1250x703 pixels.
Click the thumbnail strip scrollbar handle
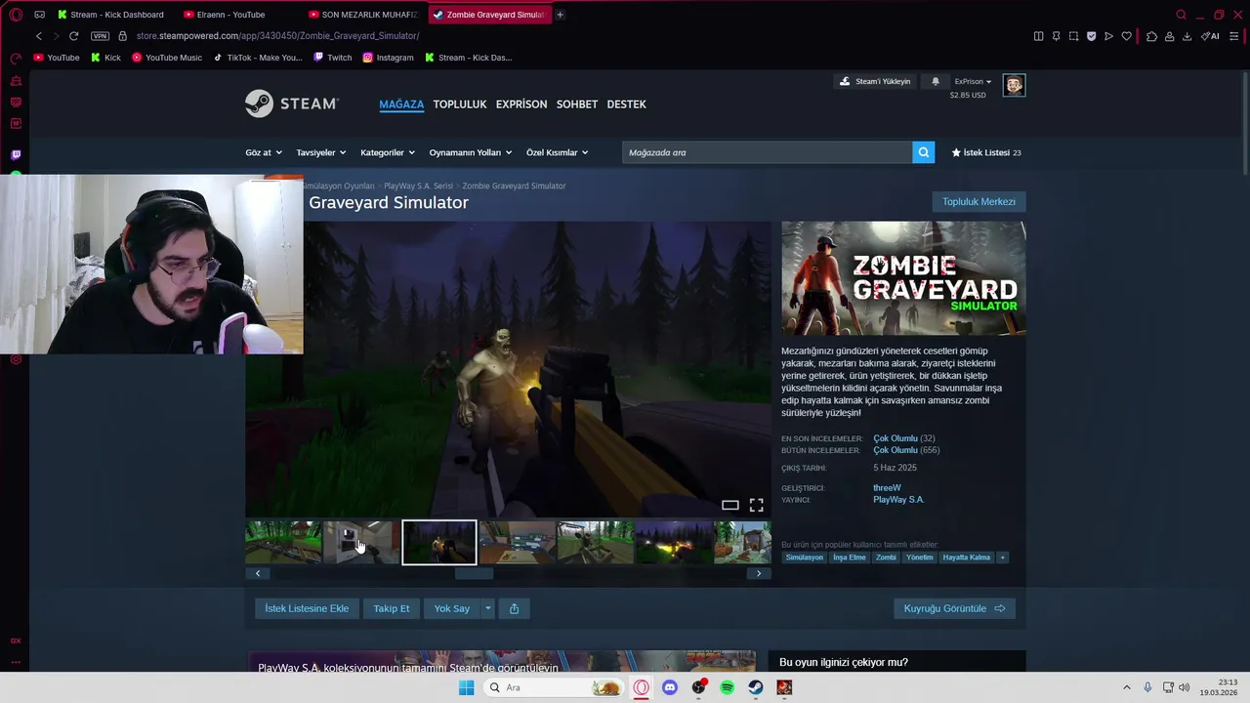474,573
